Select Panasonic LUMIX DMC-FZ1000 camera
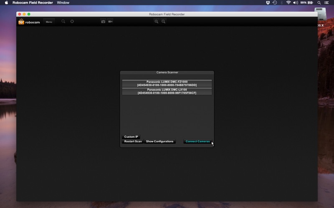Viewport: 334px width, 208px height. click(x=167, y=84)
